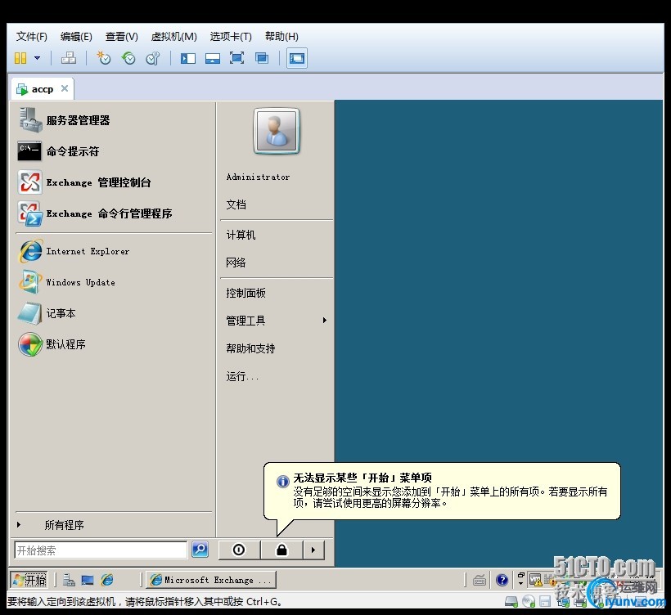Open the 虚拟机(M) menu
This screenshot has height=615, width=671.
173,37
